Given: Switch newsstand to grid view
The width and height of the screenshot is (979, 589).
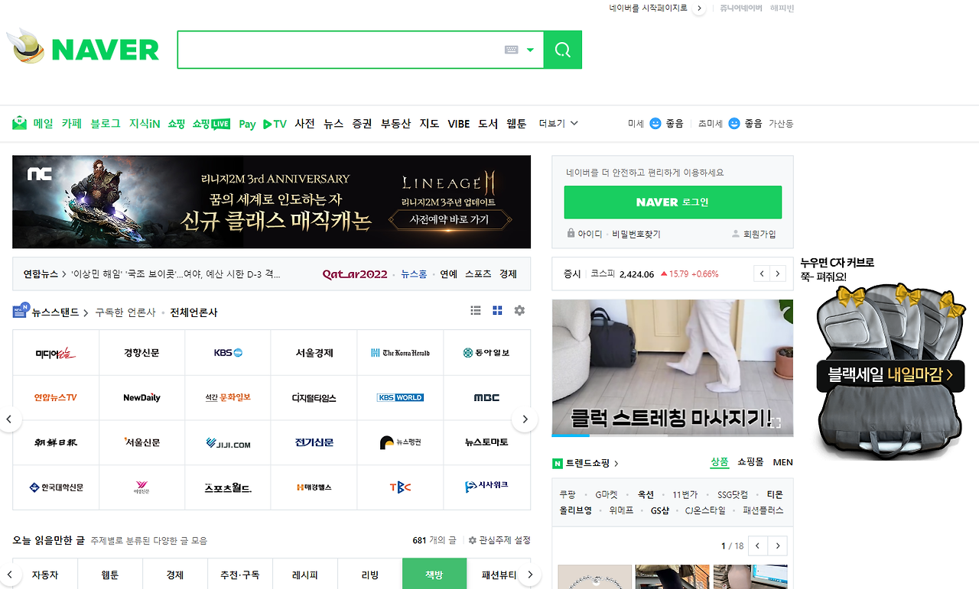Looking at the screenshot, I should pyautogui.click(x=497, y=310).
